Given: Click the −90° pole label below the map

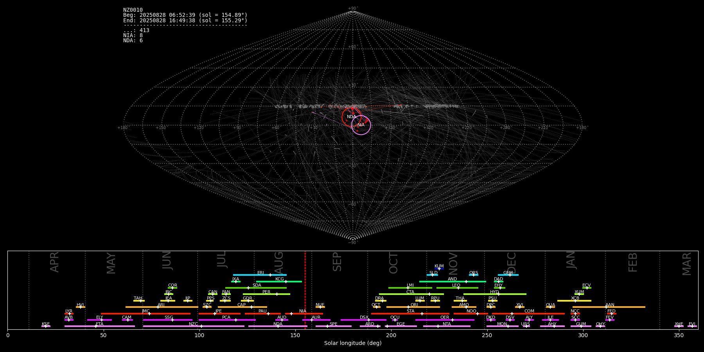Looking at the screenshot, I should (x=353, y=242).
